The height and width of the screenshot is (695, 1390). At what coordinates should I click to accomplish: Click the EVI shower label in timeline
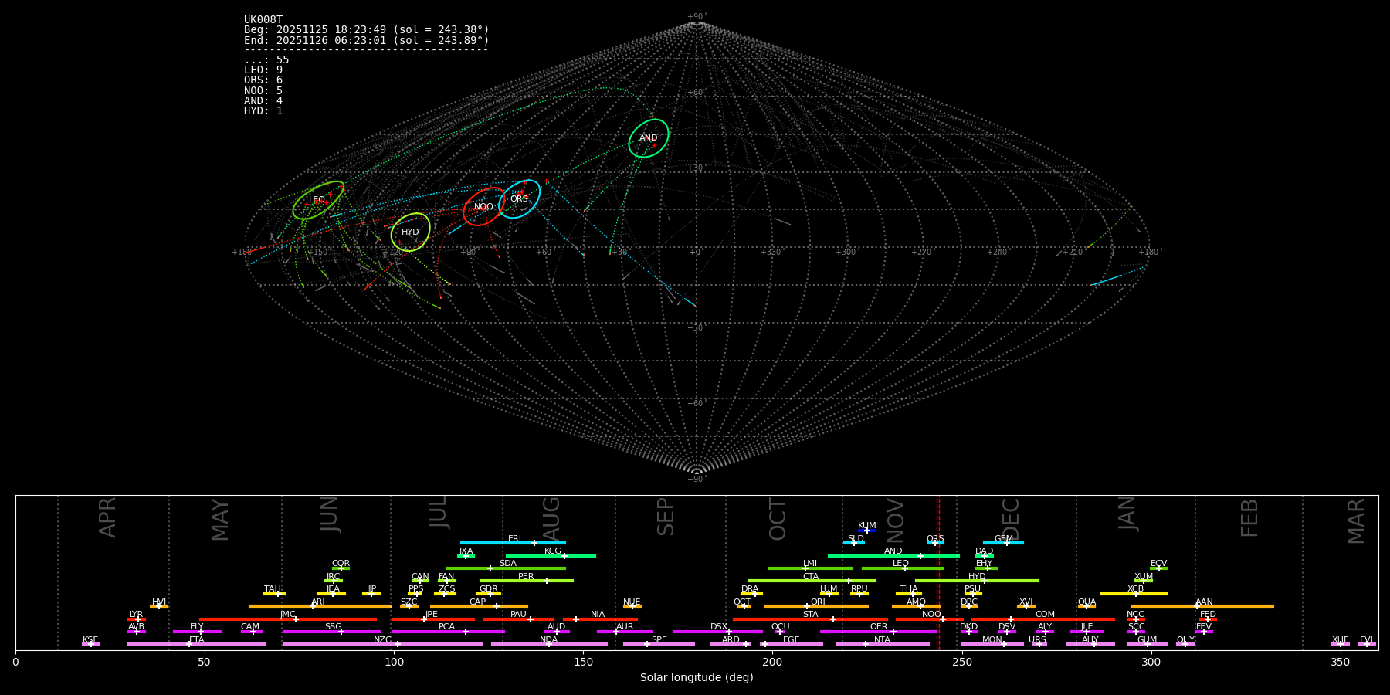1366,640
